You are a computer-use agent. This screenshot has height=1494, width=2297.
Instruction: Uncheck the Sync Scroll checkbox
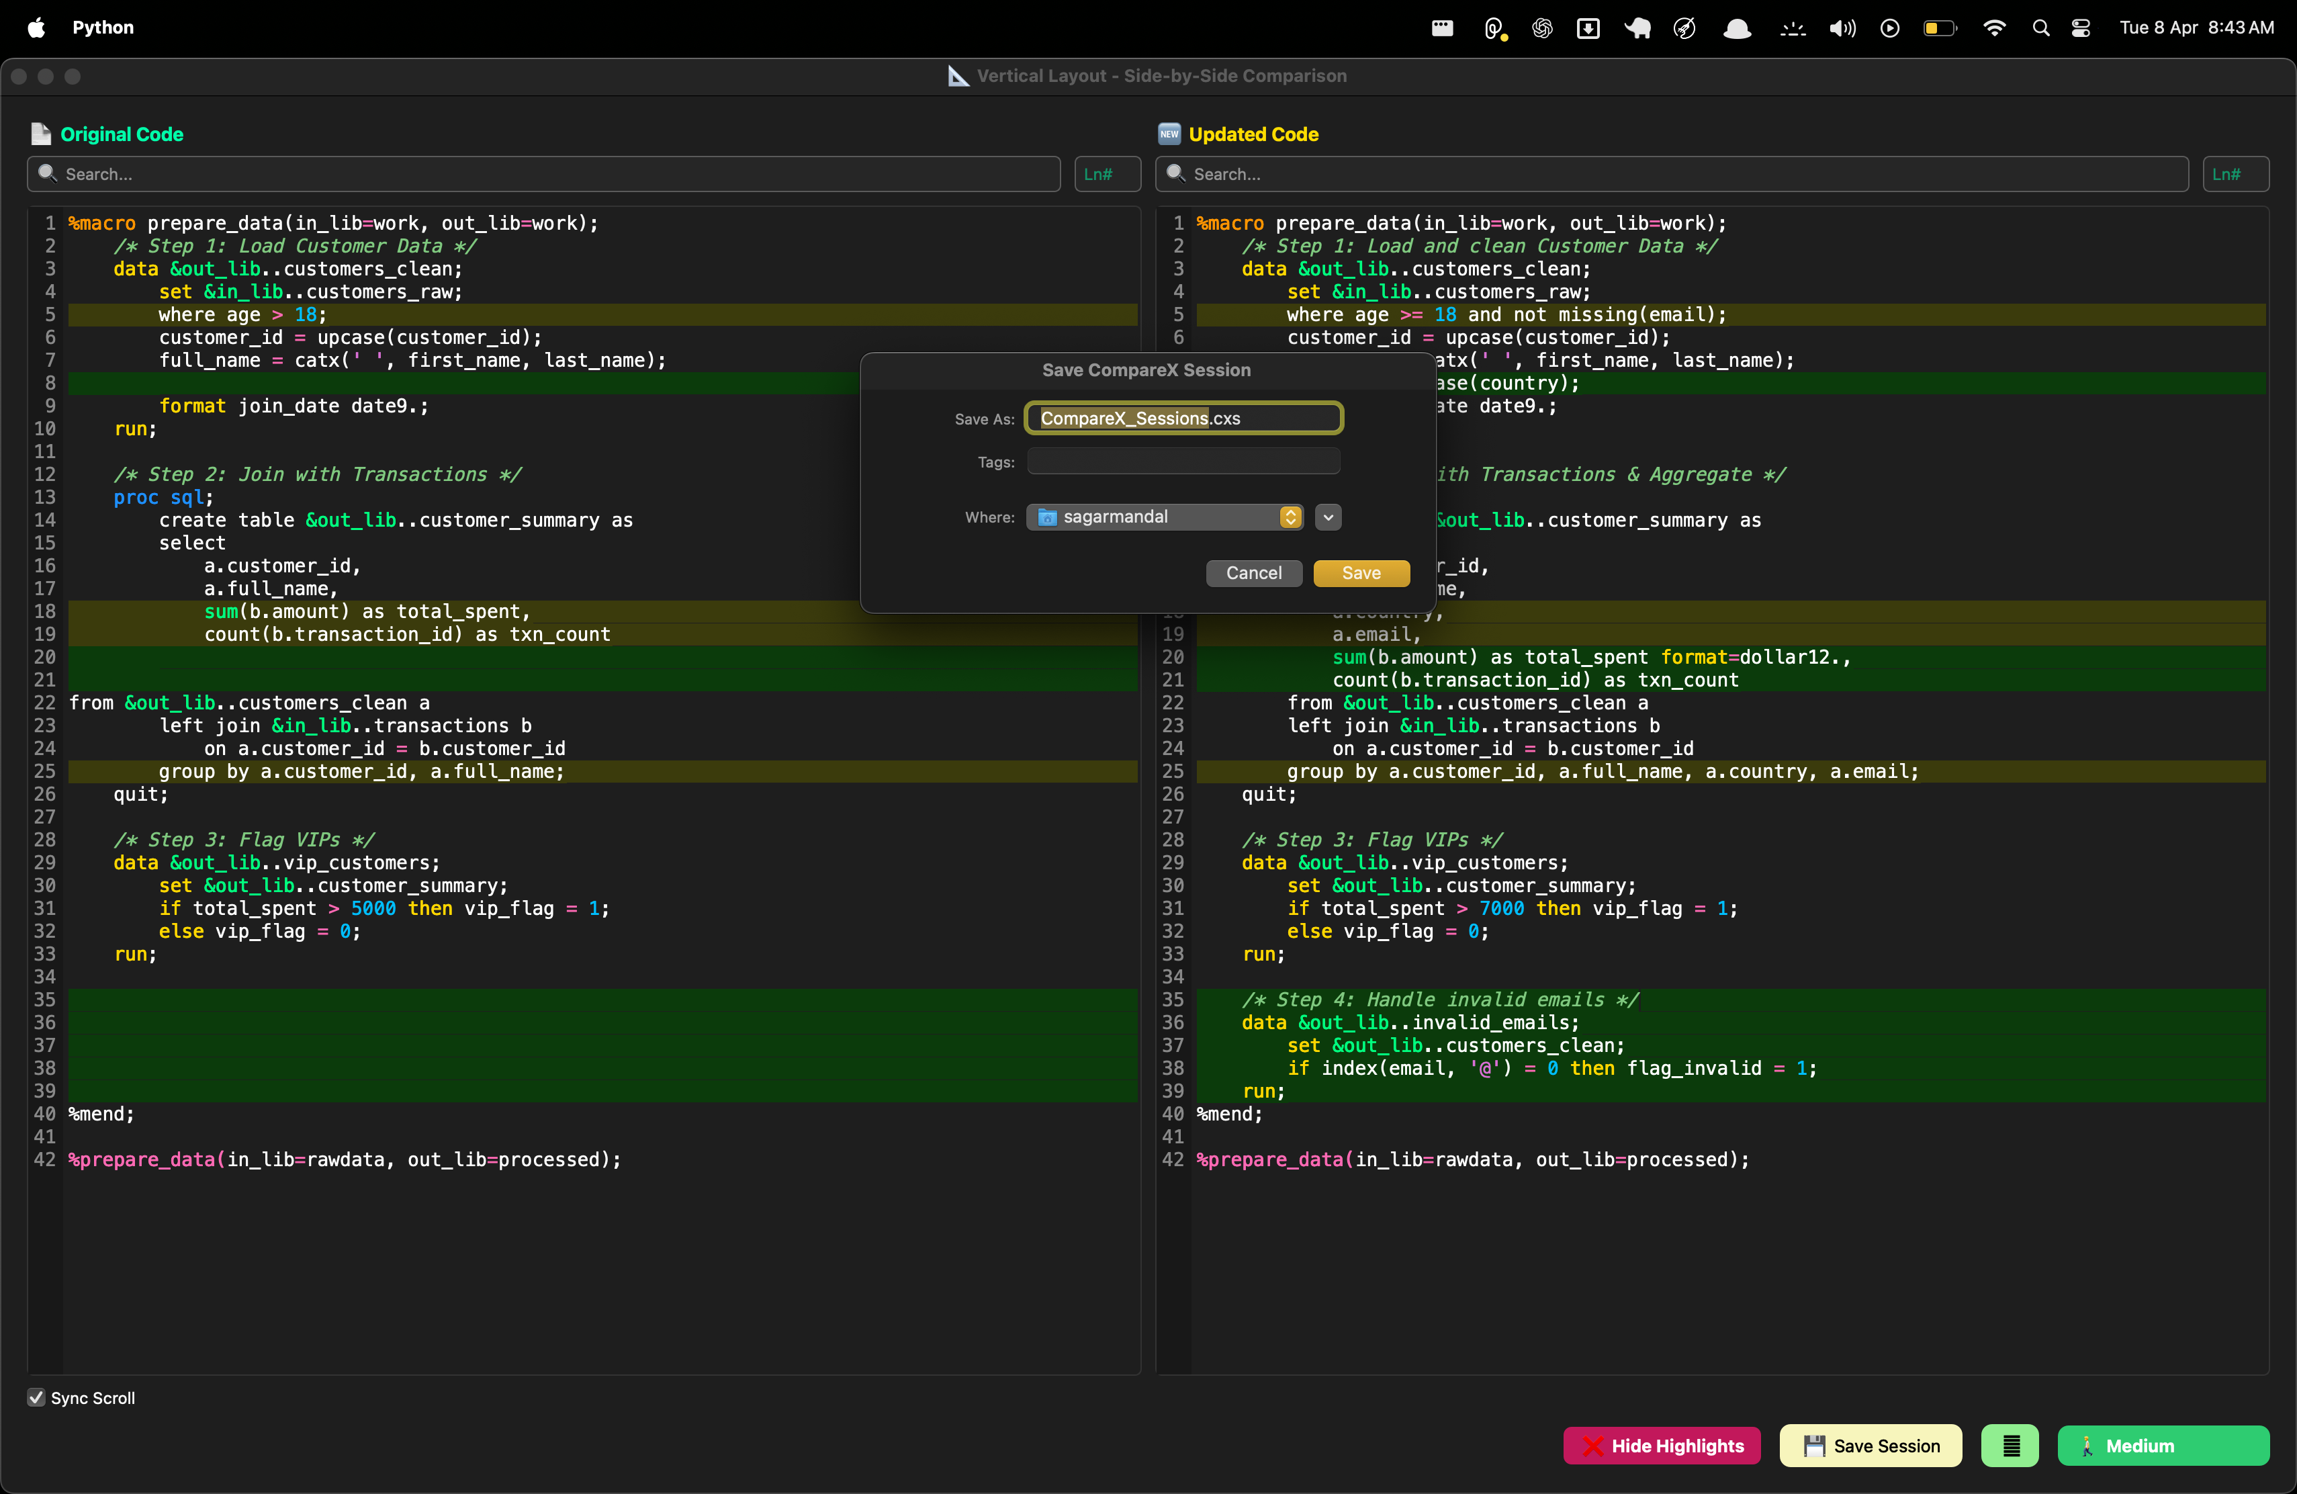pos(37,1397)
